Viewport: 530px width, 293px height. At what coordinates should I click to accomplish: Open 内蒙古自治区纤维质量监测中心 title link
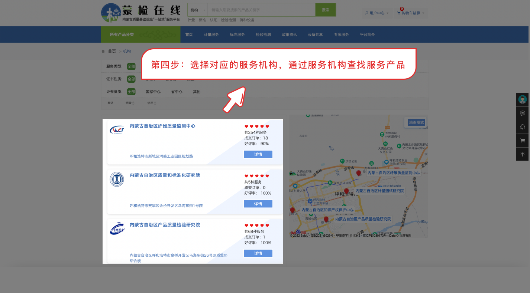(162, 126)
